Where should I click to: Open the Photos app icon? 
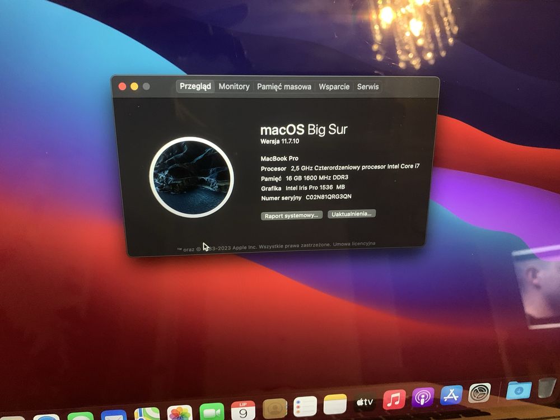click(180, 413)
